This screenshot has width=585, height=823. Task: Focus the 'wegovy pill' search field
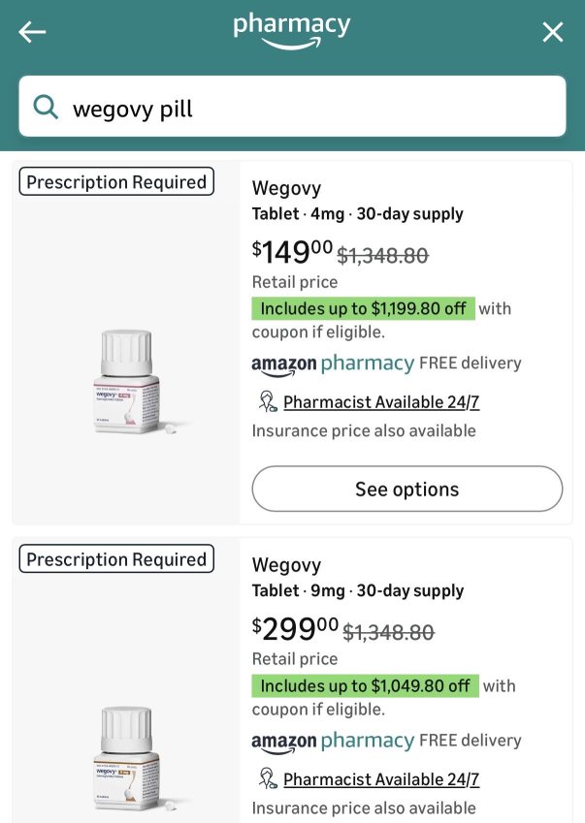pyautogui.click(x=293, y=107)
